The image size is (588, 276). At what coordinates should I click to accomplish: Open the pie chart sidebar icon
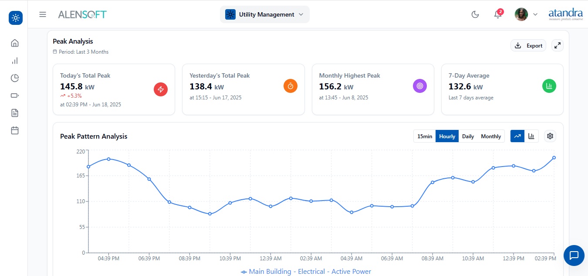tap(15, 78)
